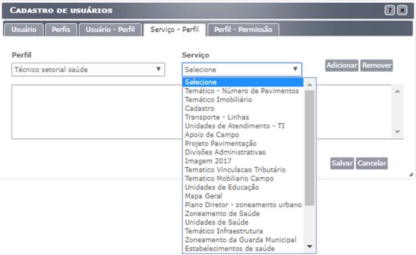416x255 pixels.
Task: Click the dialog resize grip corner
Action: point(411,174)
